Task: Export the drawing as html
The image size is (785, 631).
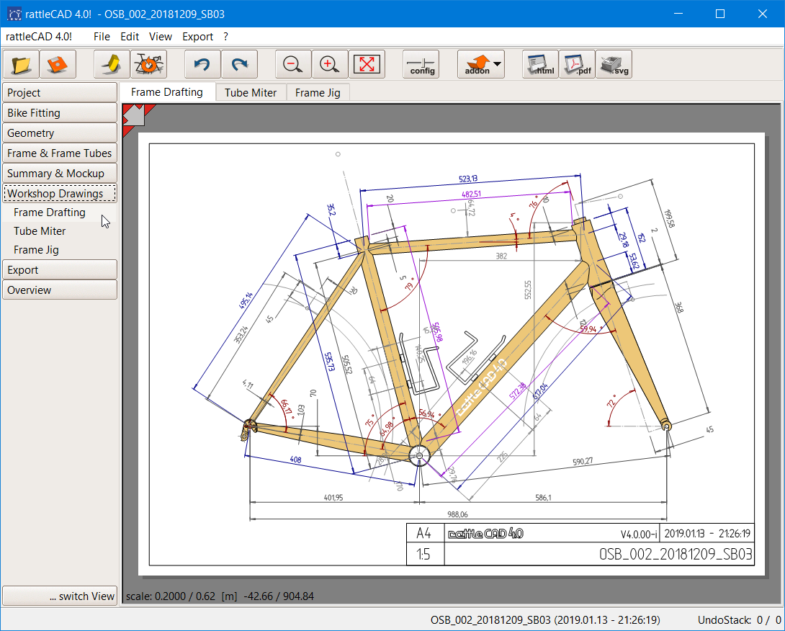Action: (x=540, y=64)
